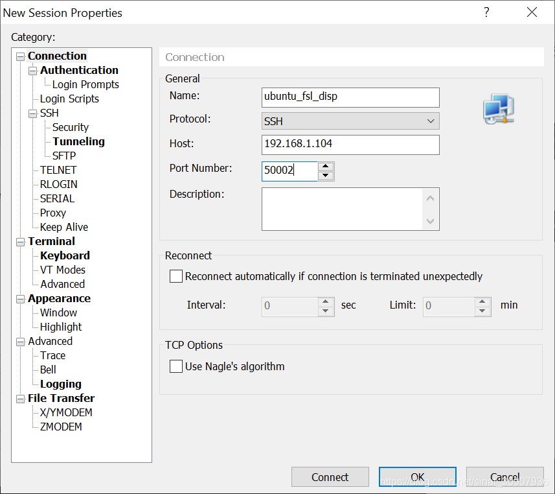Increase the Interval seconds value
This screenshot has width=555, height=494.
[326, 302]
